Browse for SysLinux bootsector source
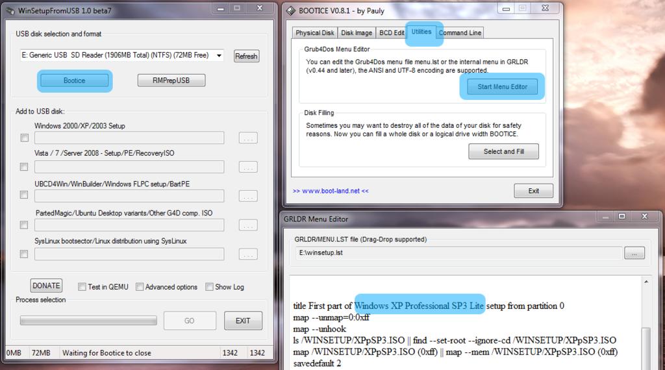The height and width of the screenshot is (370, 665). coord(248,254)
